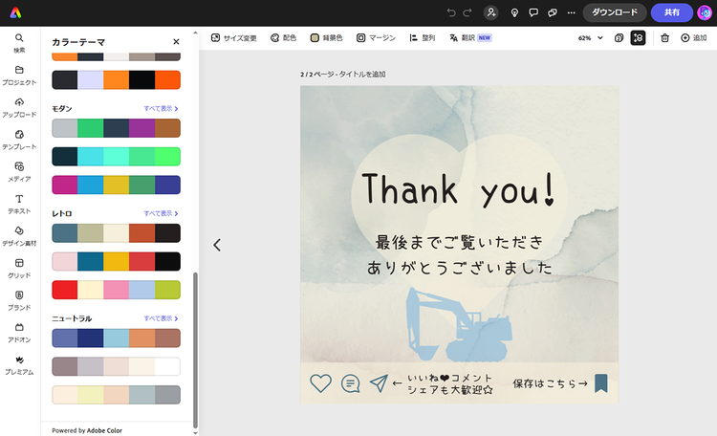
Task: Close the カラーテーマ panel with X
Action: [x=176, y=42]
